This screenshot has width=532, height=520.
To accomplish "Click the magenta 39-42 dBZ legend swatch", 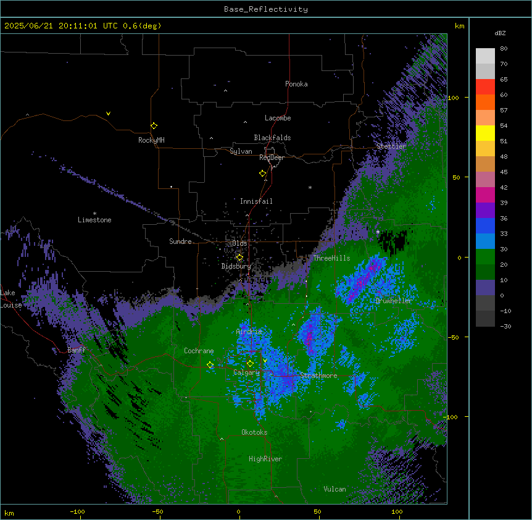I will (x=485, y=195).
